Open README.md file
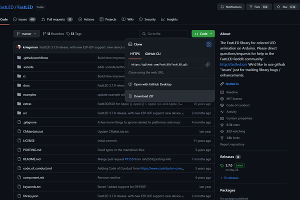 click(x=31, y=159)
